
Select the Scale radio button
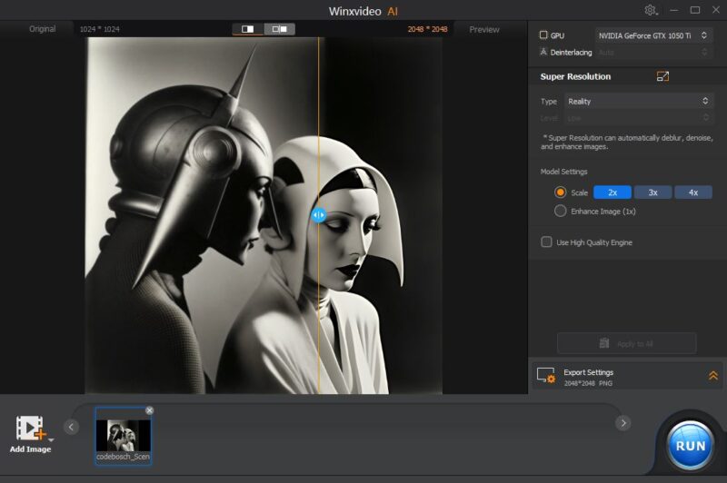click(x=560, y=192)
